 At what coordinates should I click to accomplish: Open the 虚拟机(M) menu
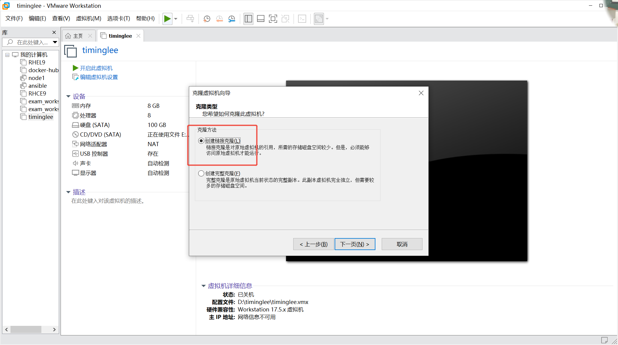click(x=88, y=19)
